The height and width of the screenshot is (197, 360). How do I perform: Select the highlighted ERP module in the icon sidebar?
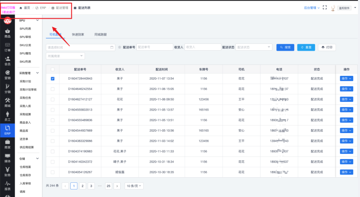tap(8, 130)
